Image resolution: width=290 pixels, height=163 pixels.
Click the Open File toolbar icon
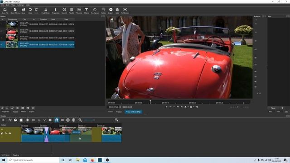coord(5,11)
